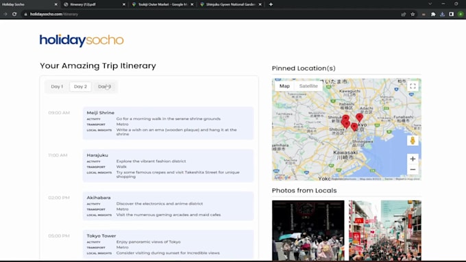Close the Tsukiji Outer Market tab
466x262 pixels.
click(192, 5)
